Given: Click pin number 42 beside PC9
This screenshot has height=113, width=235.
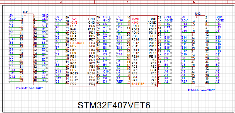Looking at the screenshot, I should pyautogui.click(x=67, y=82).
